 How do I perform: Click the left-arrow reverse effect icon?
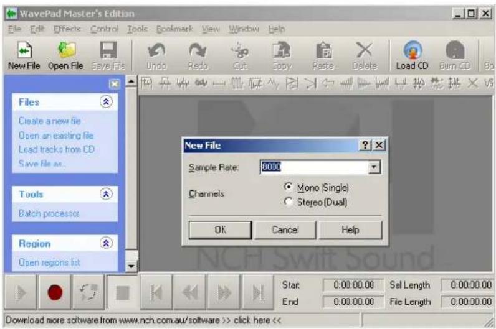pyautogui.click(x=328, y=84)
